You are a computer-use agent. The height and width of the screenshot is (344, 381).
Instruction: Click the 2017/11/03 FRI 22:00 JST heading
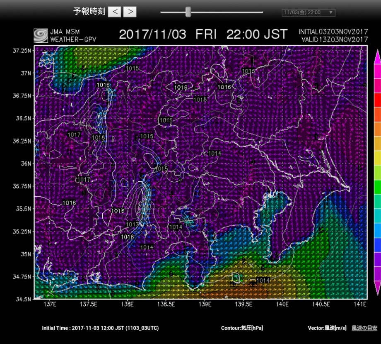point(203,34)
